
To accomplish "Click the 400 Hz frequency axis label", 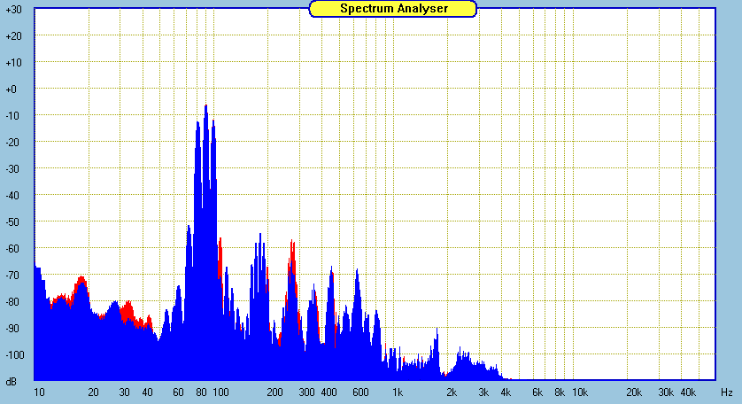I will tap(329, 392).
